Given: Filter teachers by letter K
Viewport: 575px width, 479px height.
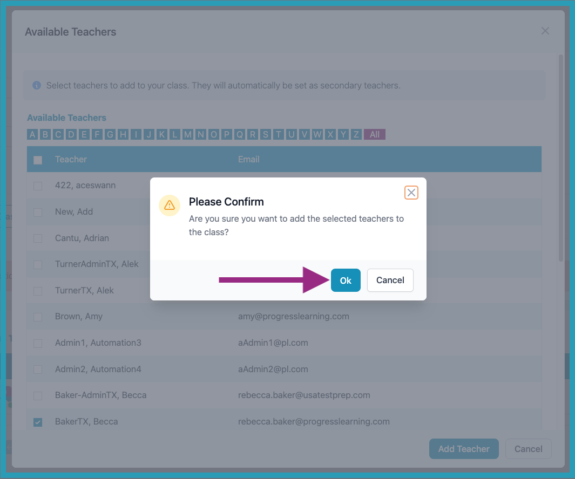Looking at the screenshot, I should point(162,134).
